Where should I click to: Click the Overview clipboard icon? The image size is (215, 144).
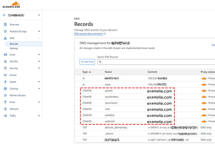pos(5,25)
